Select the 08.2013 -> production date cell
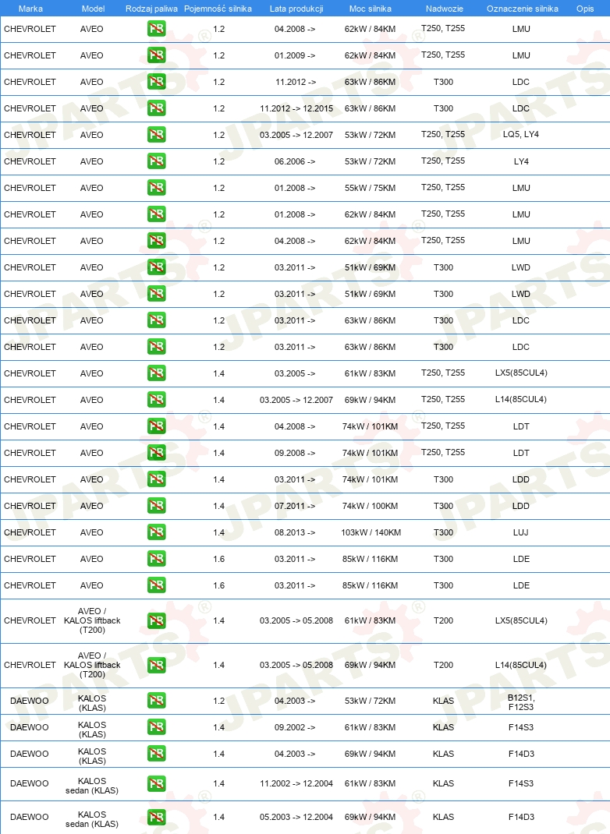 click(295, 532)
